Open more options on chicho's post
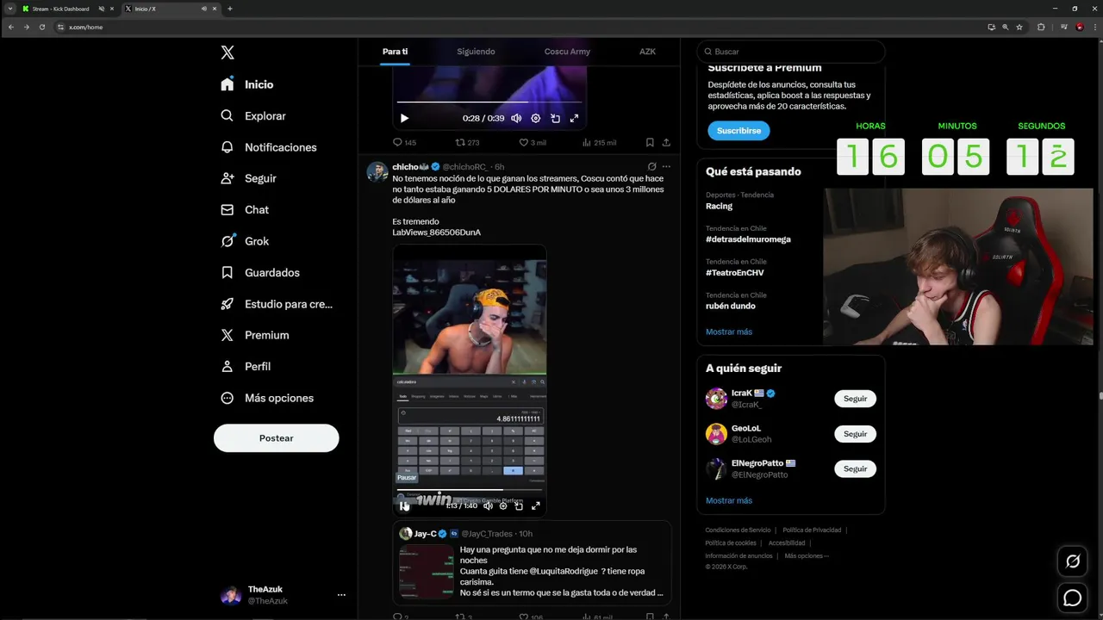The image size is (1103, 620). point(666,166)
